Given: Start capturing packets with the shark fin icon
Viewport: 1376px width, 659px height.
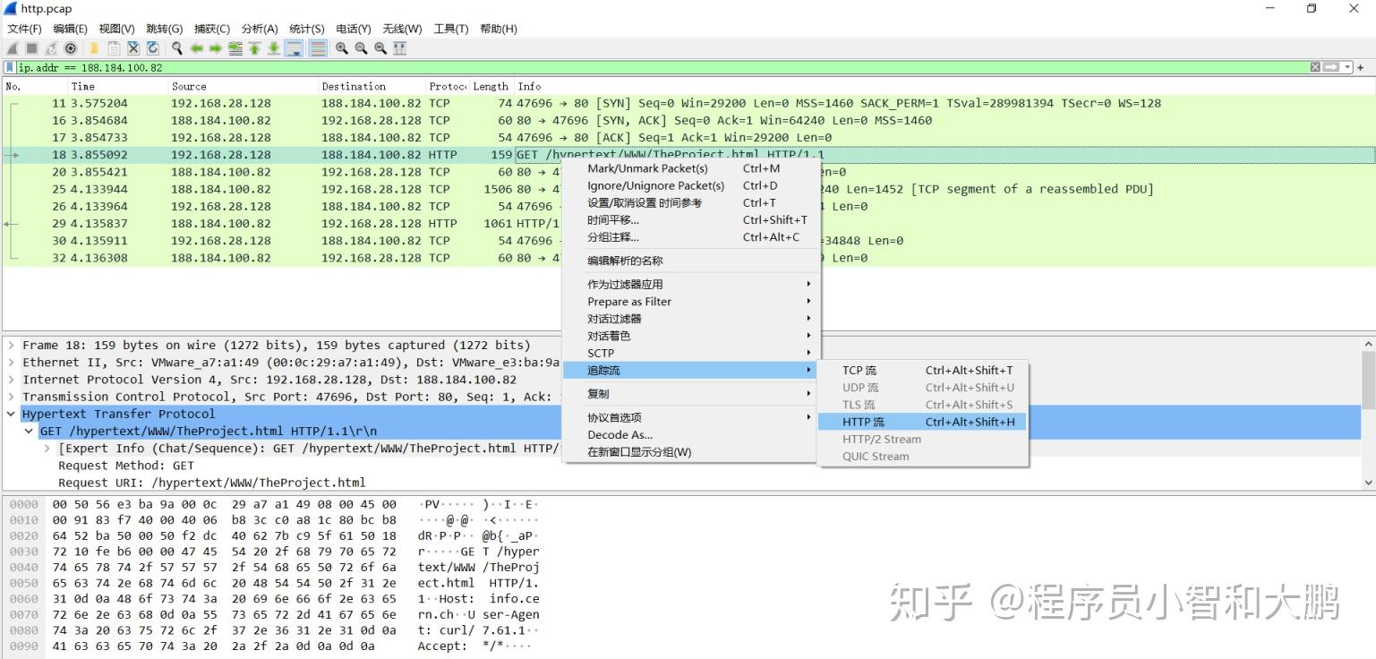Looking at the screenshot, I should tap(11, 47).
